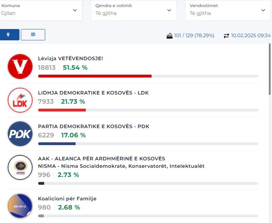Click the percentage 21.73 %
The height and width of the screenshot is (223, 272).
tap(73, 102)
